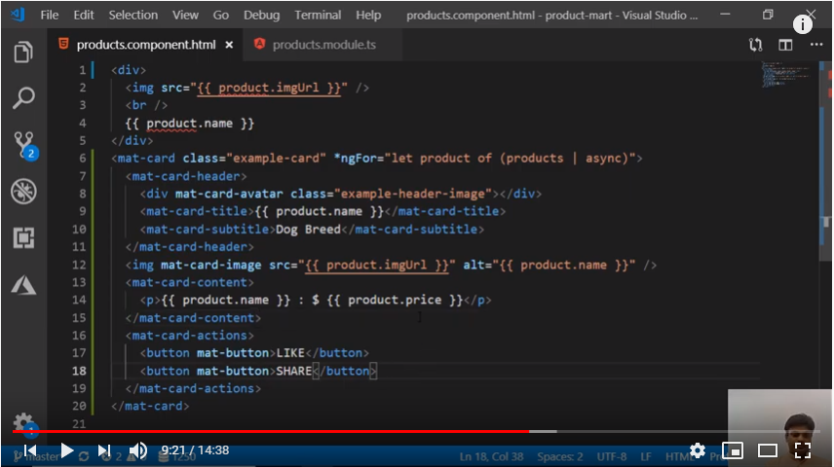Viewport: 834px width, 467px height.
Task: Mute the video volume
Action: coord(138,450)
